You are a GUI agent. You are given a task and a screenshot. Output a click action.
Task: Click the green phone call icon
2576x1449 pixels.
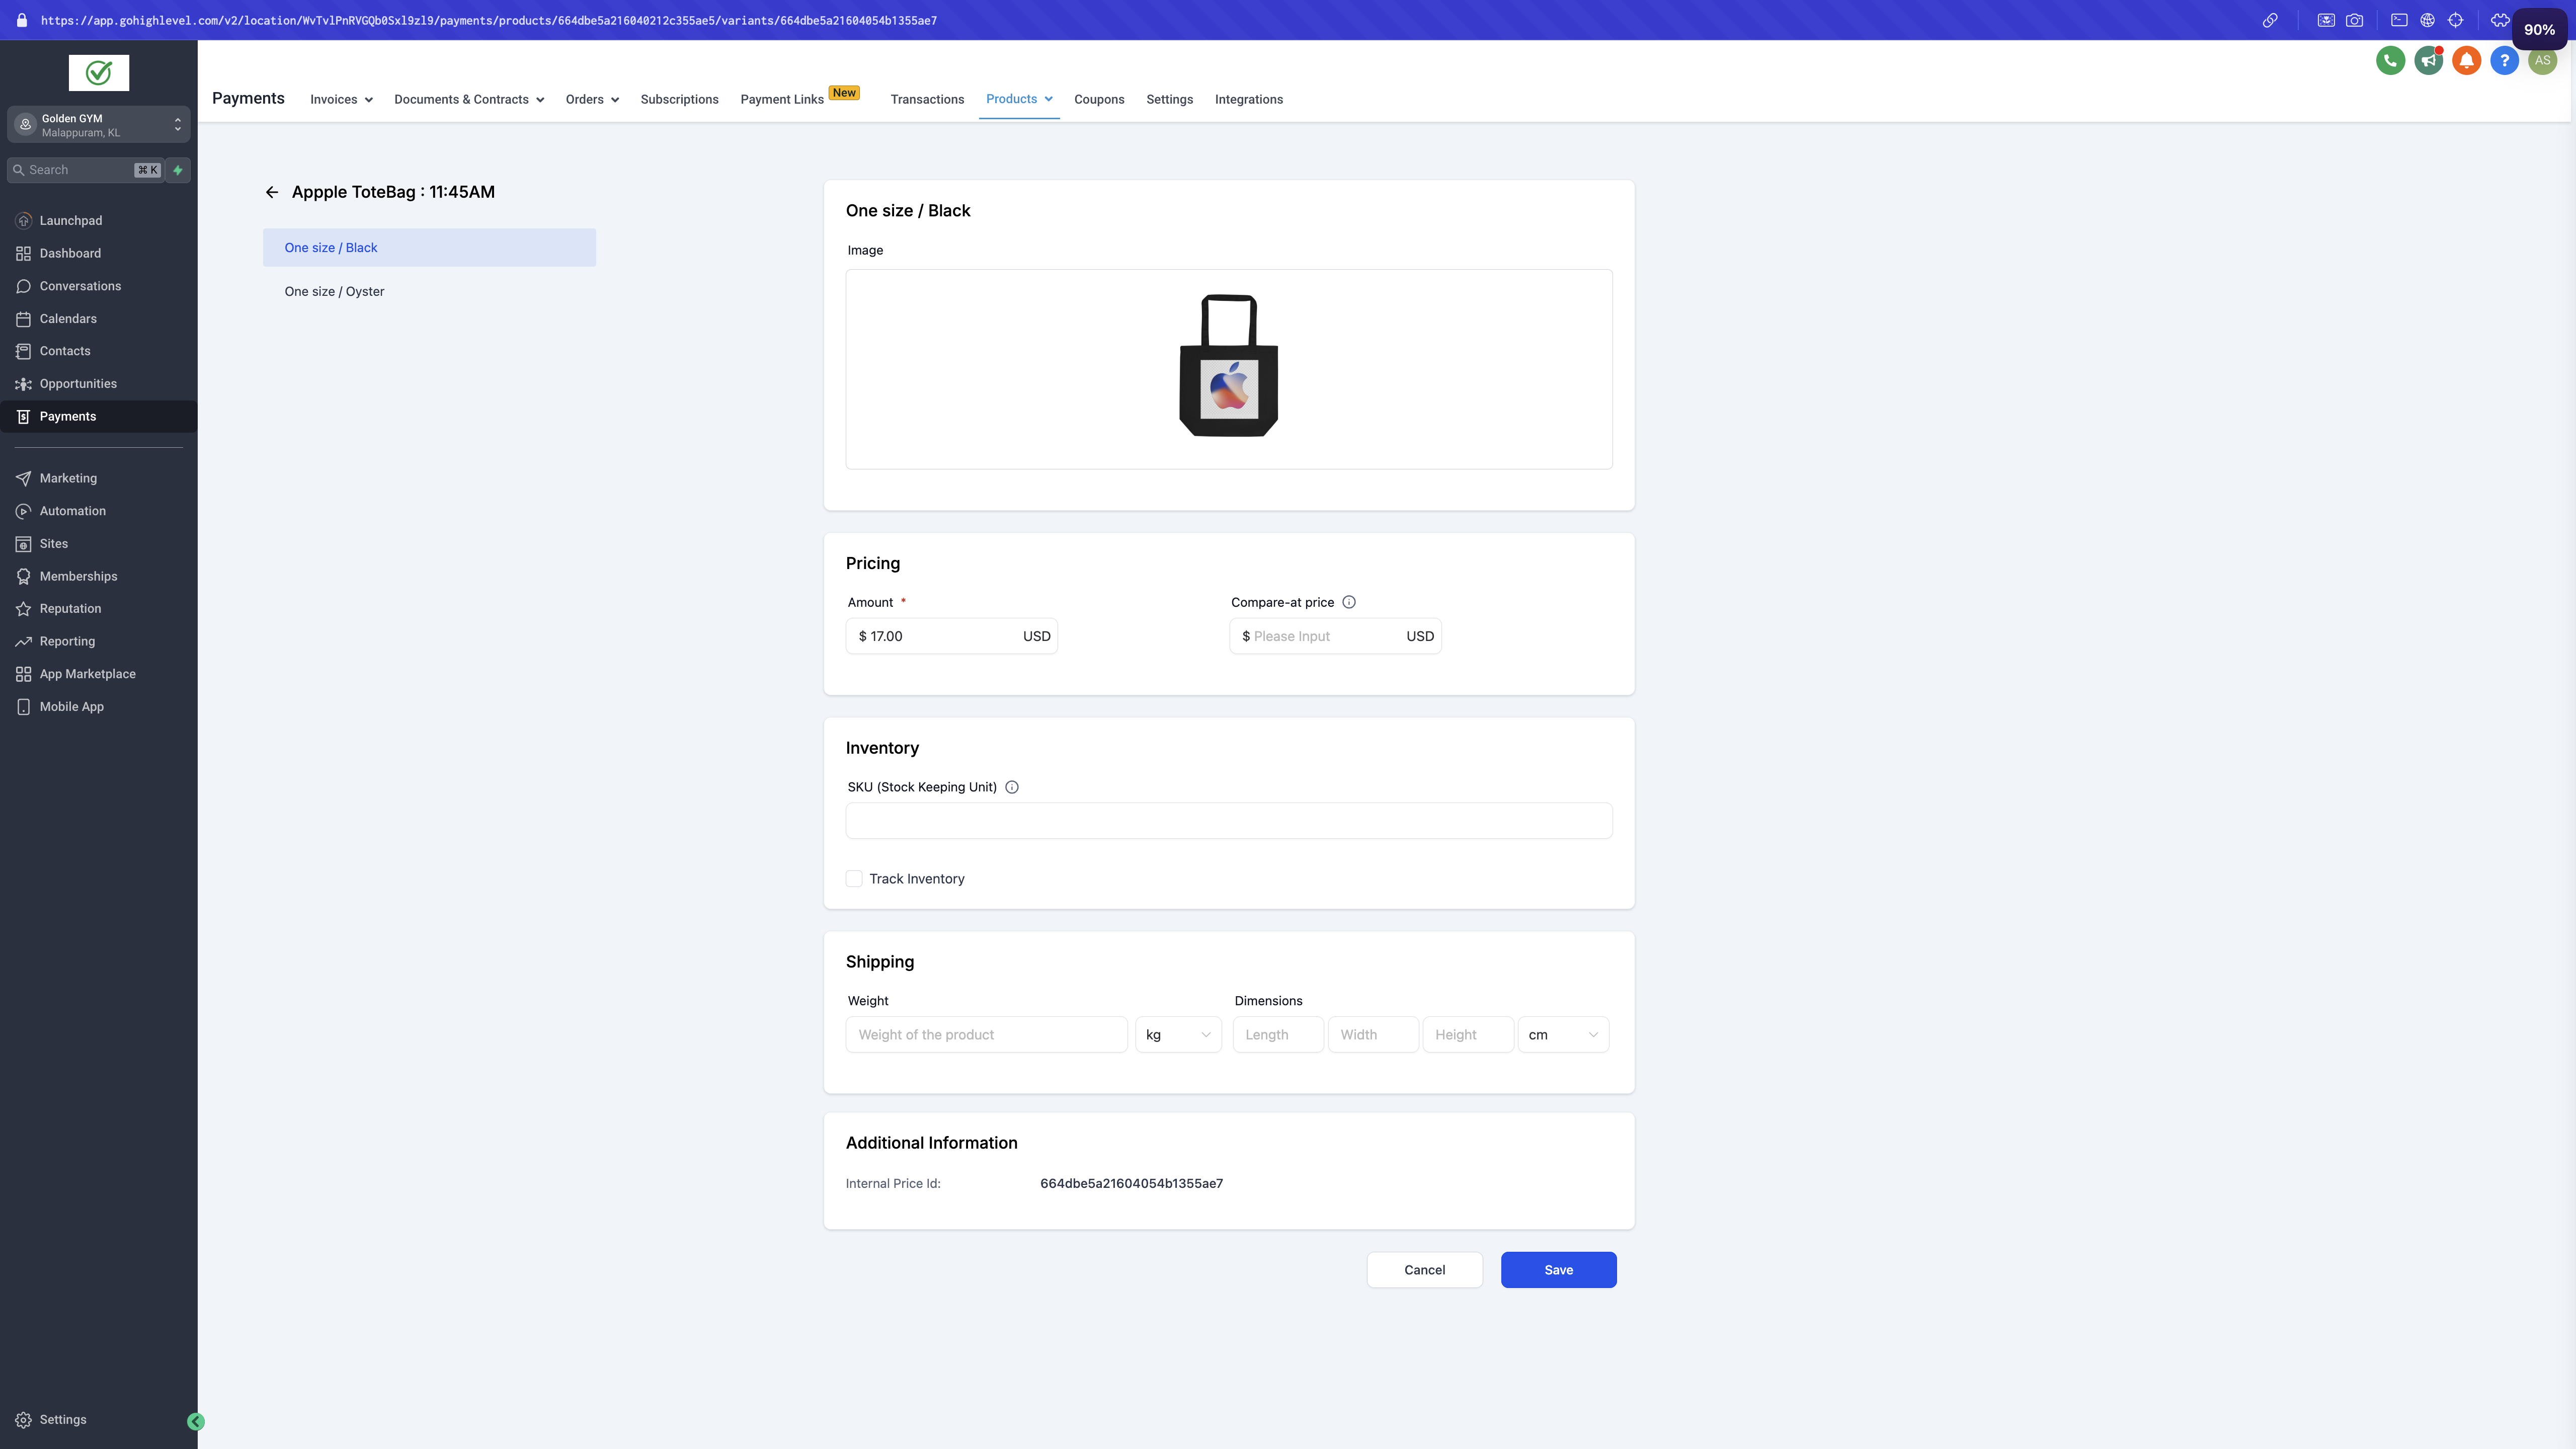(x=2390, y=61)
